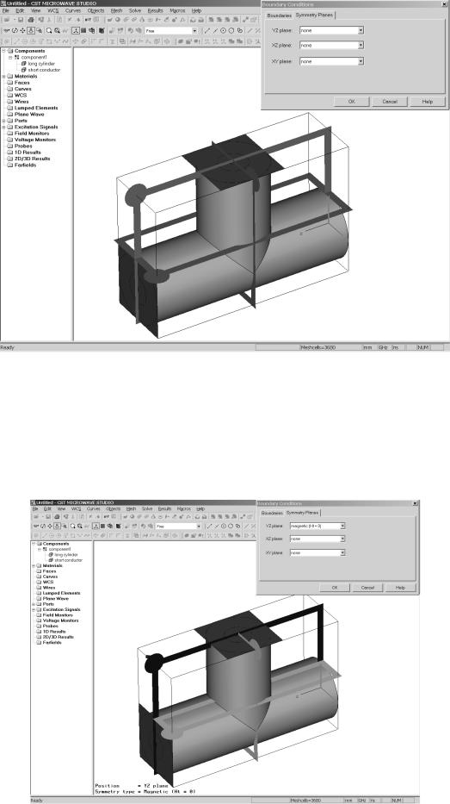Select the four-arrow Pan view icon, lower window

tap(50, 526)
